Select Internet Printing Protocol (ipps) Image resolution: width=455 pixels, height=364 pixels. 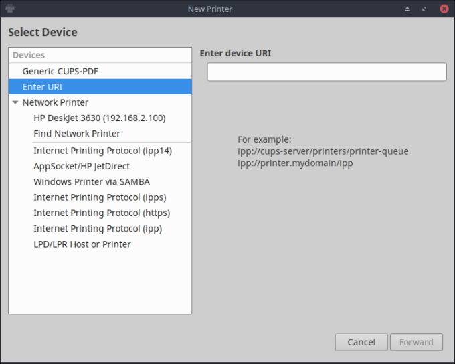(100, 197)
